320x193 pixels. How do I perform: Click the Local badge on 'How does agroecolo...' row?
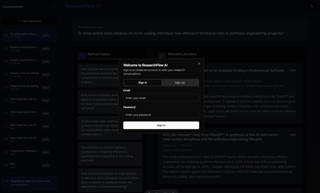[x=45, y=113]
